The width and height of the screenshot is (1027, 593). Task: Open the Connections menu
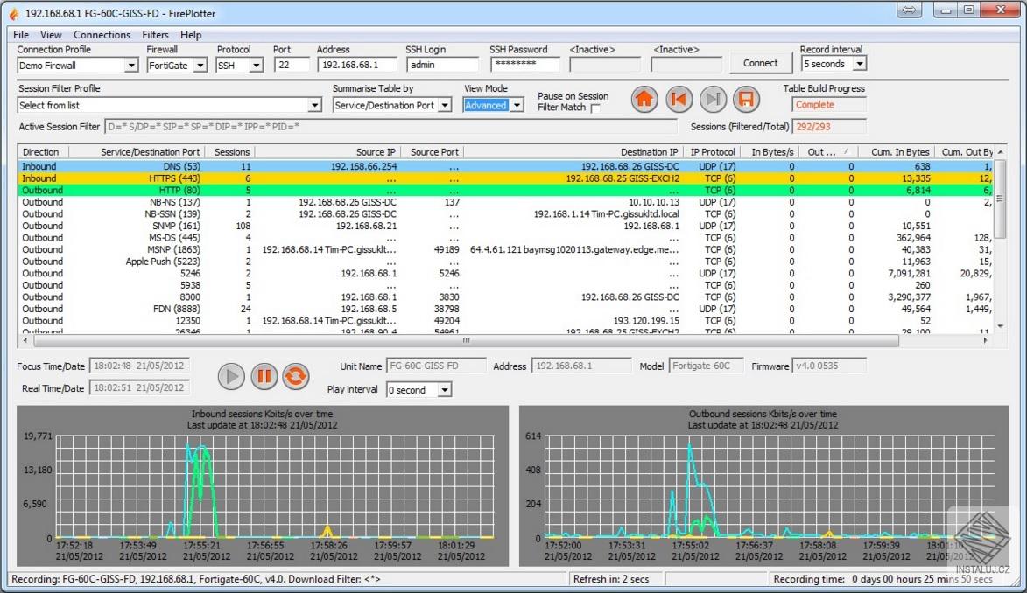coord(102,35)
